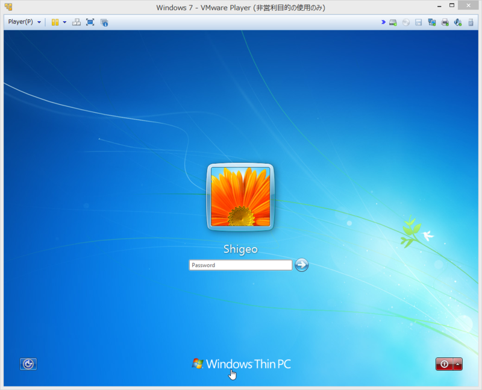Click the blue double-chevron expand devices arrow
This screenshot has width=482, height=390.
(383, 22)
